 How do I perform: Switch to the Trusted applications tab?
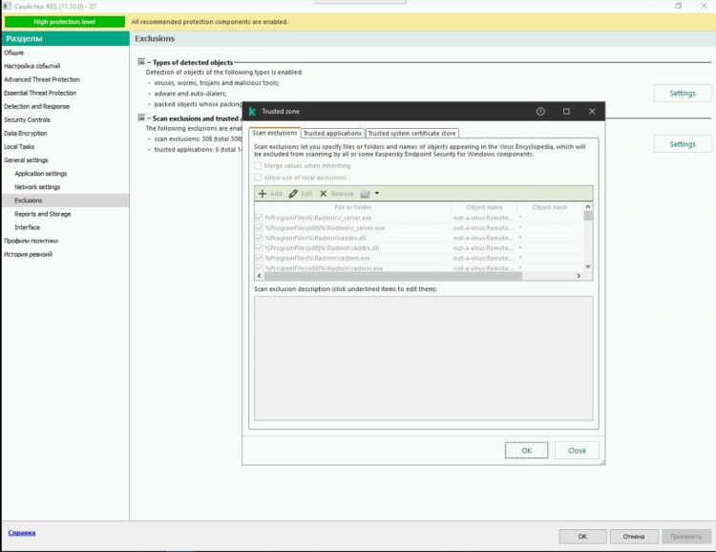pos(332,134)
